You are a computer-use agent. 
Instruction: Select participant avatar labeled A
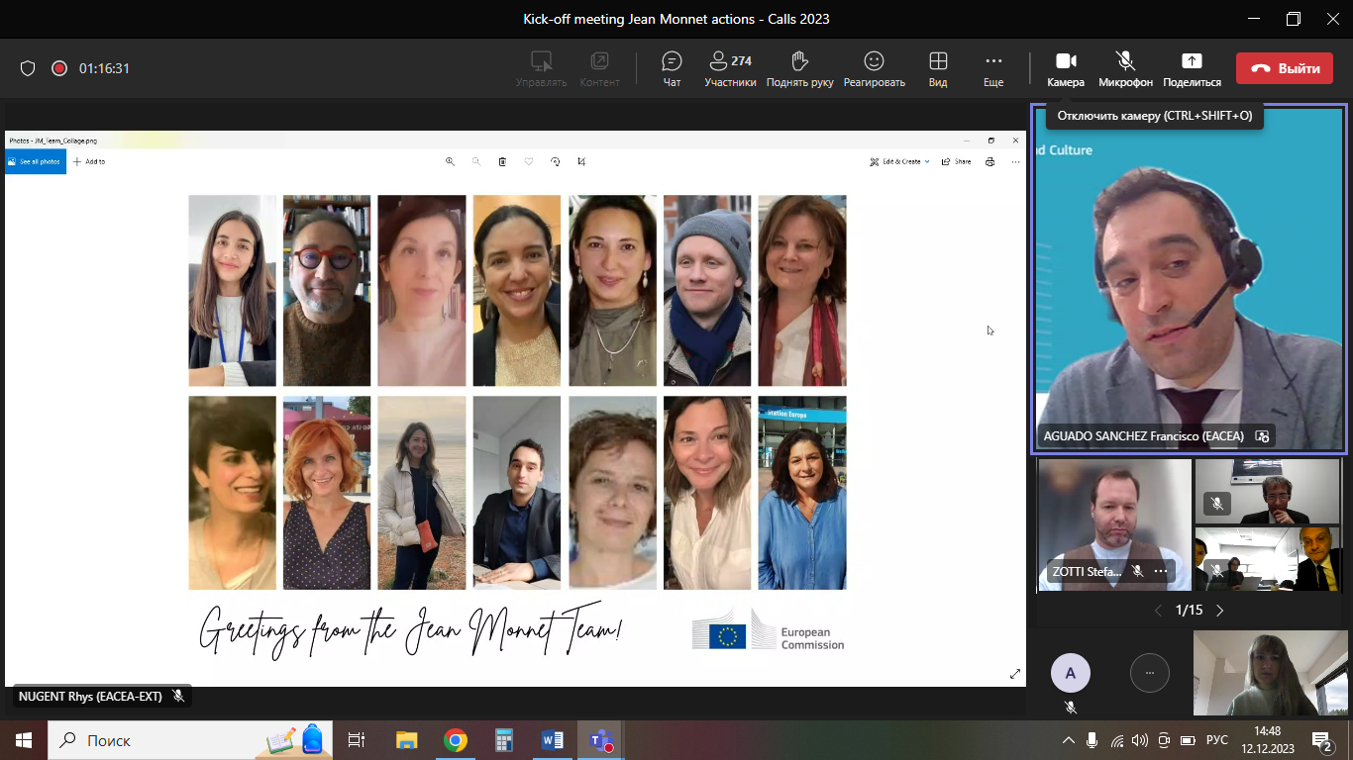[x=1070, y=673]
